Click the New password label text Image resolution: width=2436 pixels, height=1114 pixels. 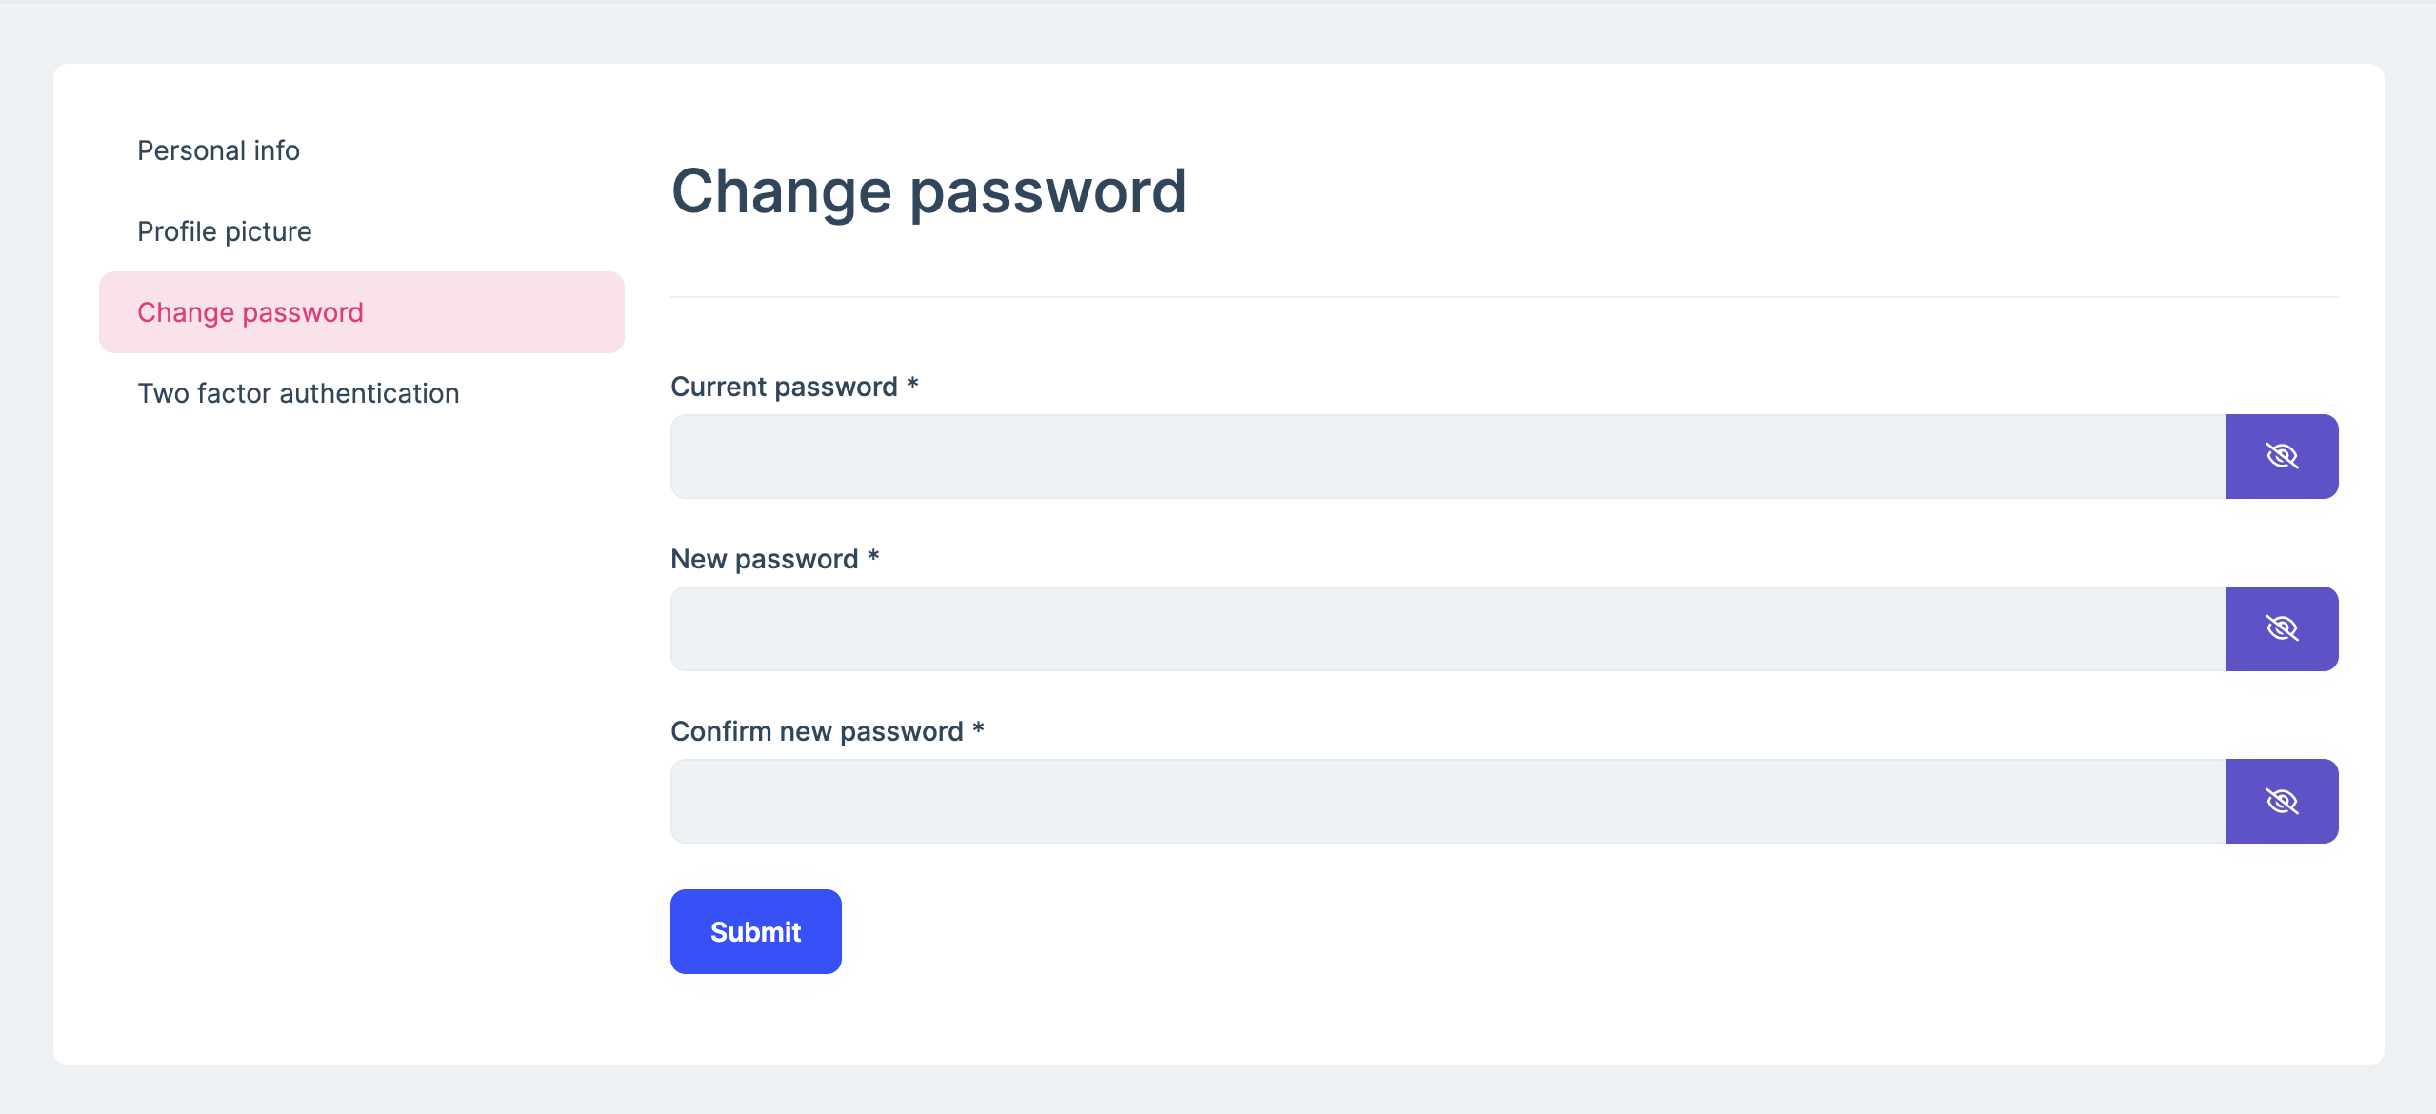(x=764, y=559)
